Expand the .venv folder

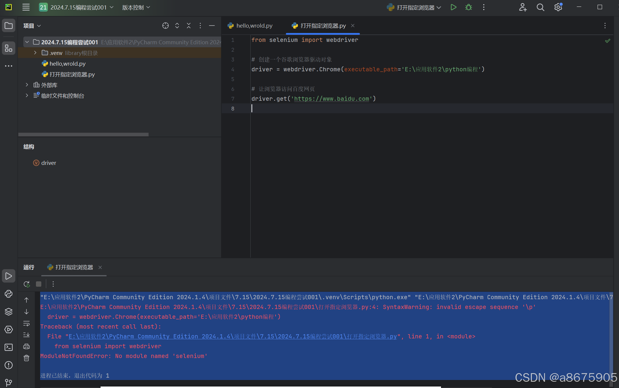point(35,53)
